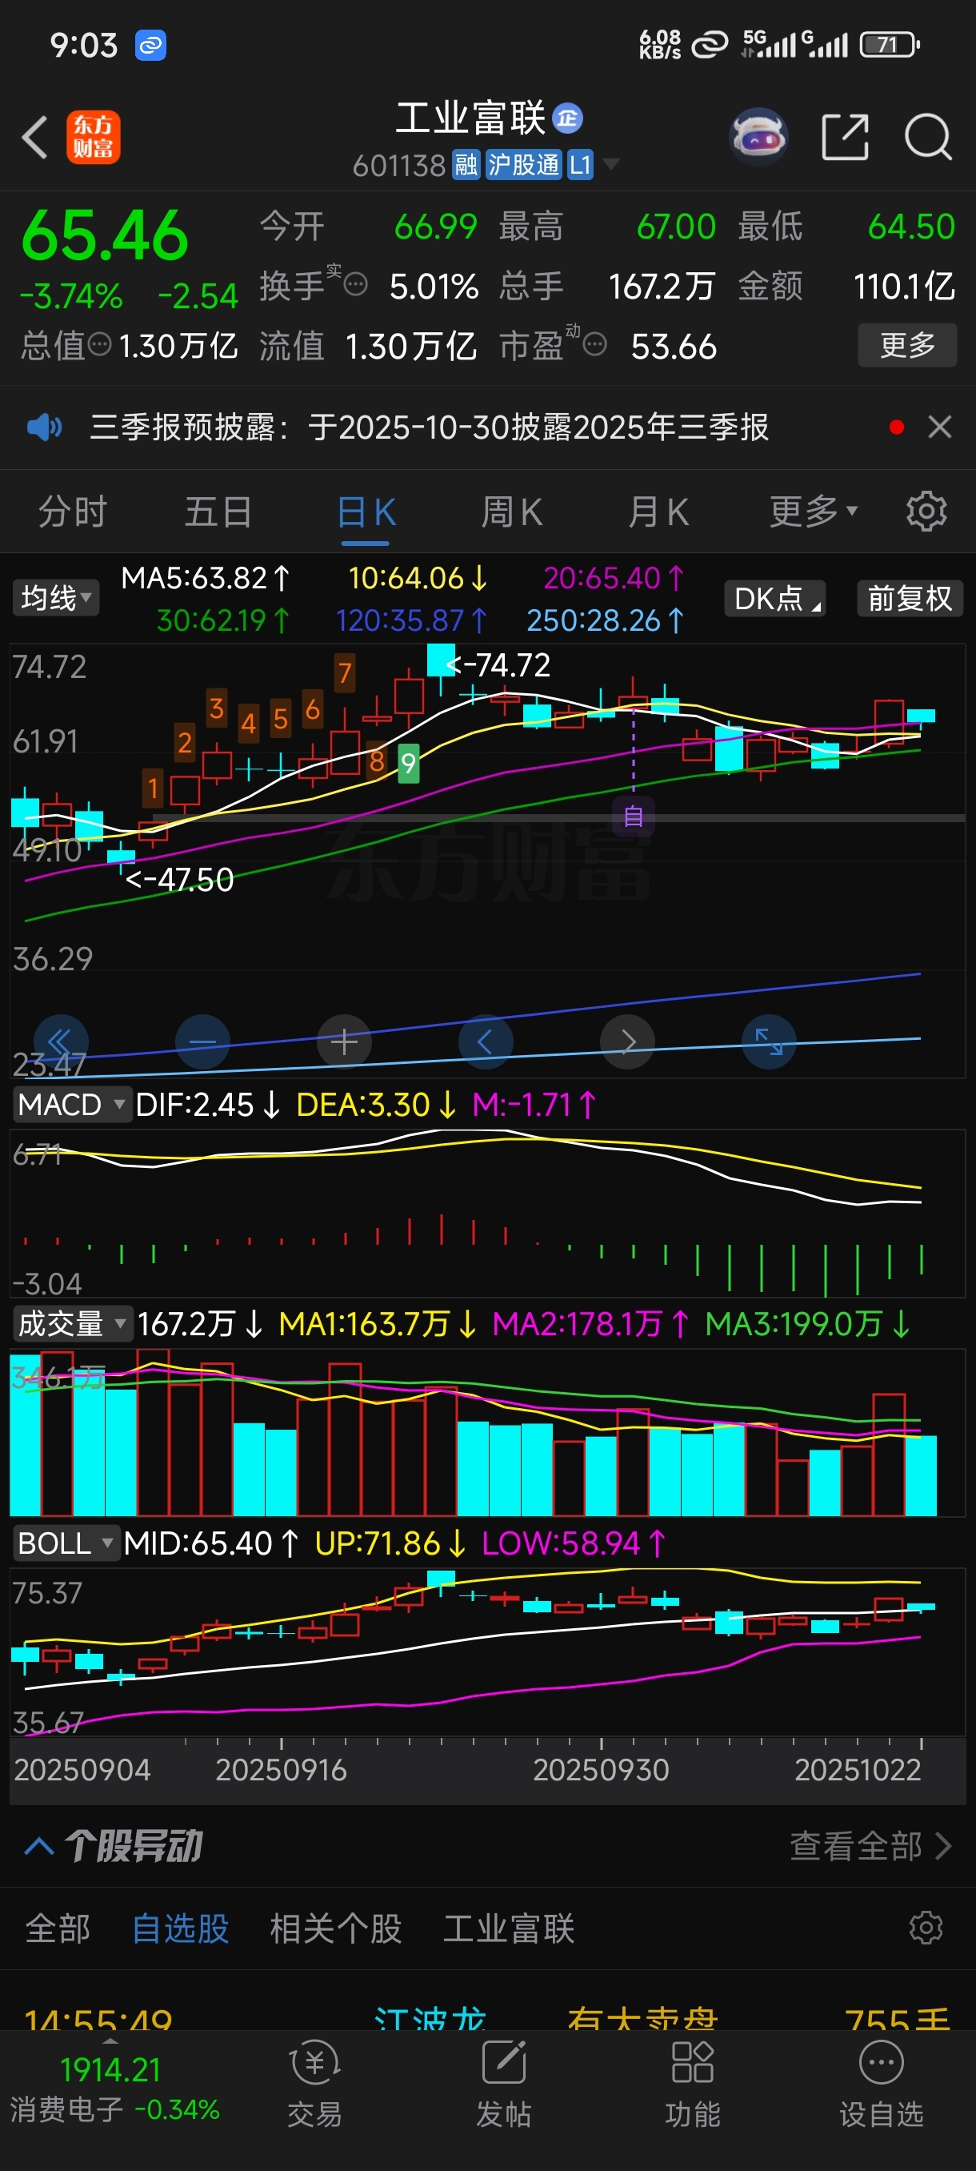Tap the latest volume bar

tap(921, 1475)
